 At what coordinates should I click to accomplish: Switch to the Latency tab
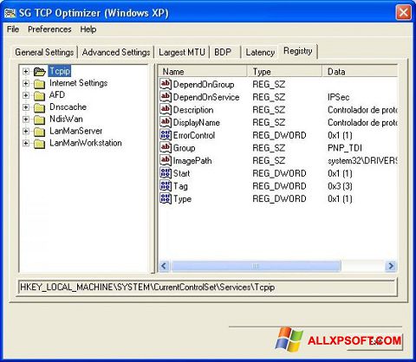click(260, 52)
